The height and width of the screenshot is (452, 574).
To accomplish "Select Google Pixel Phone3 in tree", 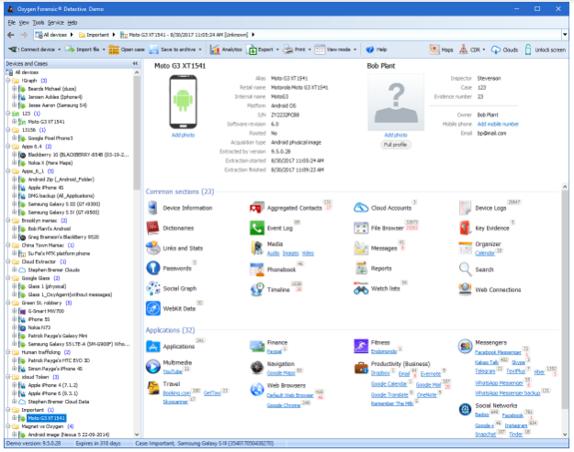I will click(51, 138).
